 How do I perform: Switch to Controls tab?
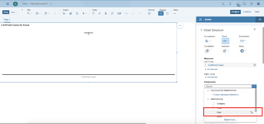(x=247, y=12)
